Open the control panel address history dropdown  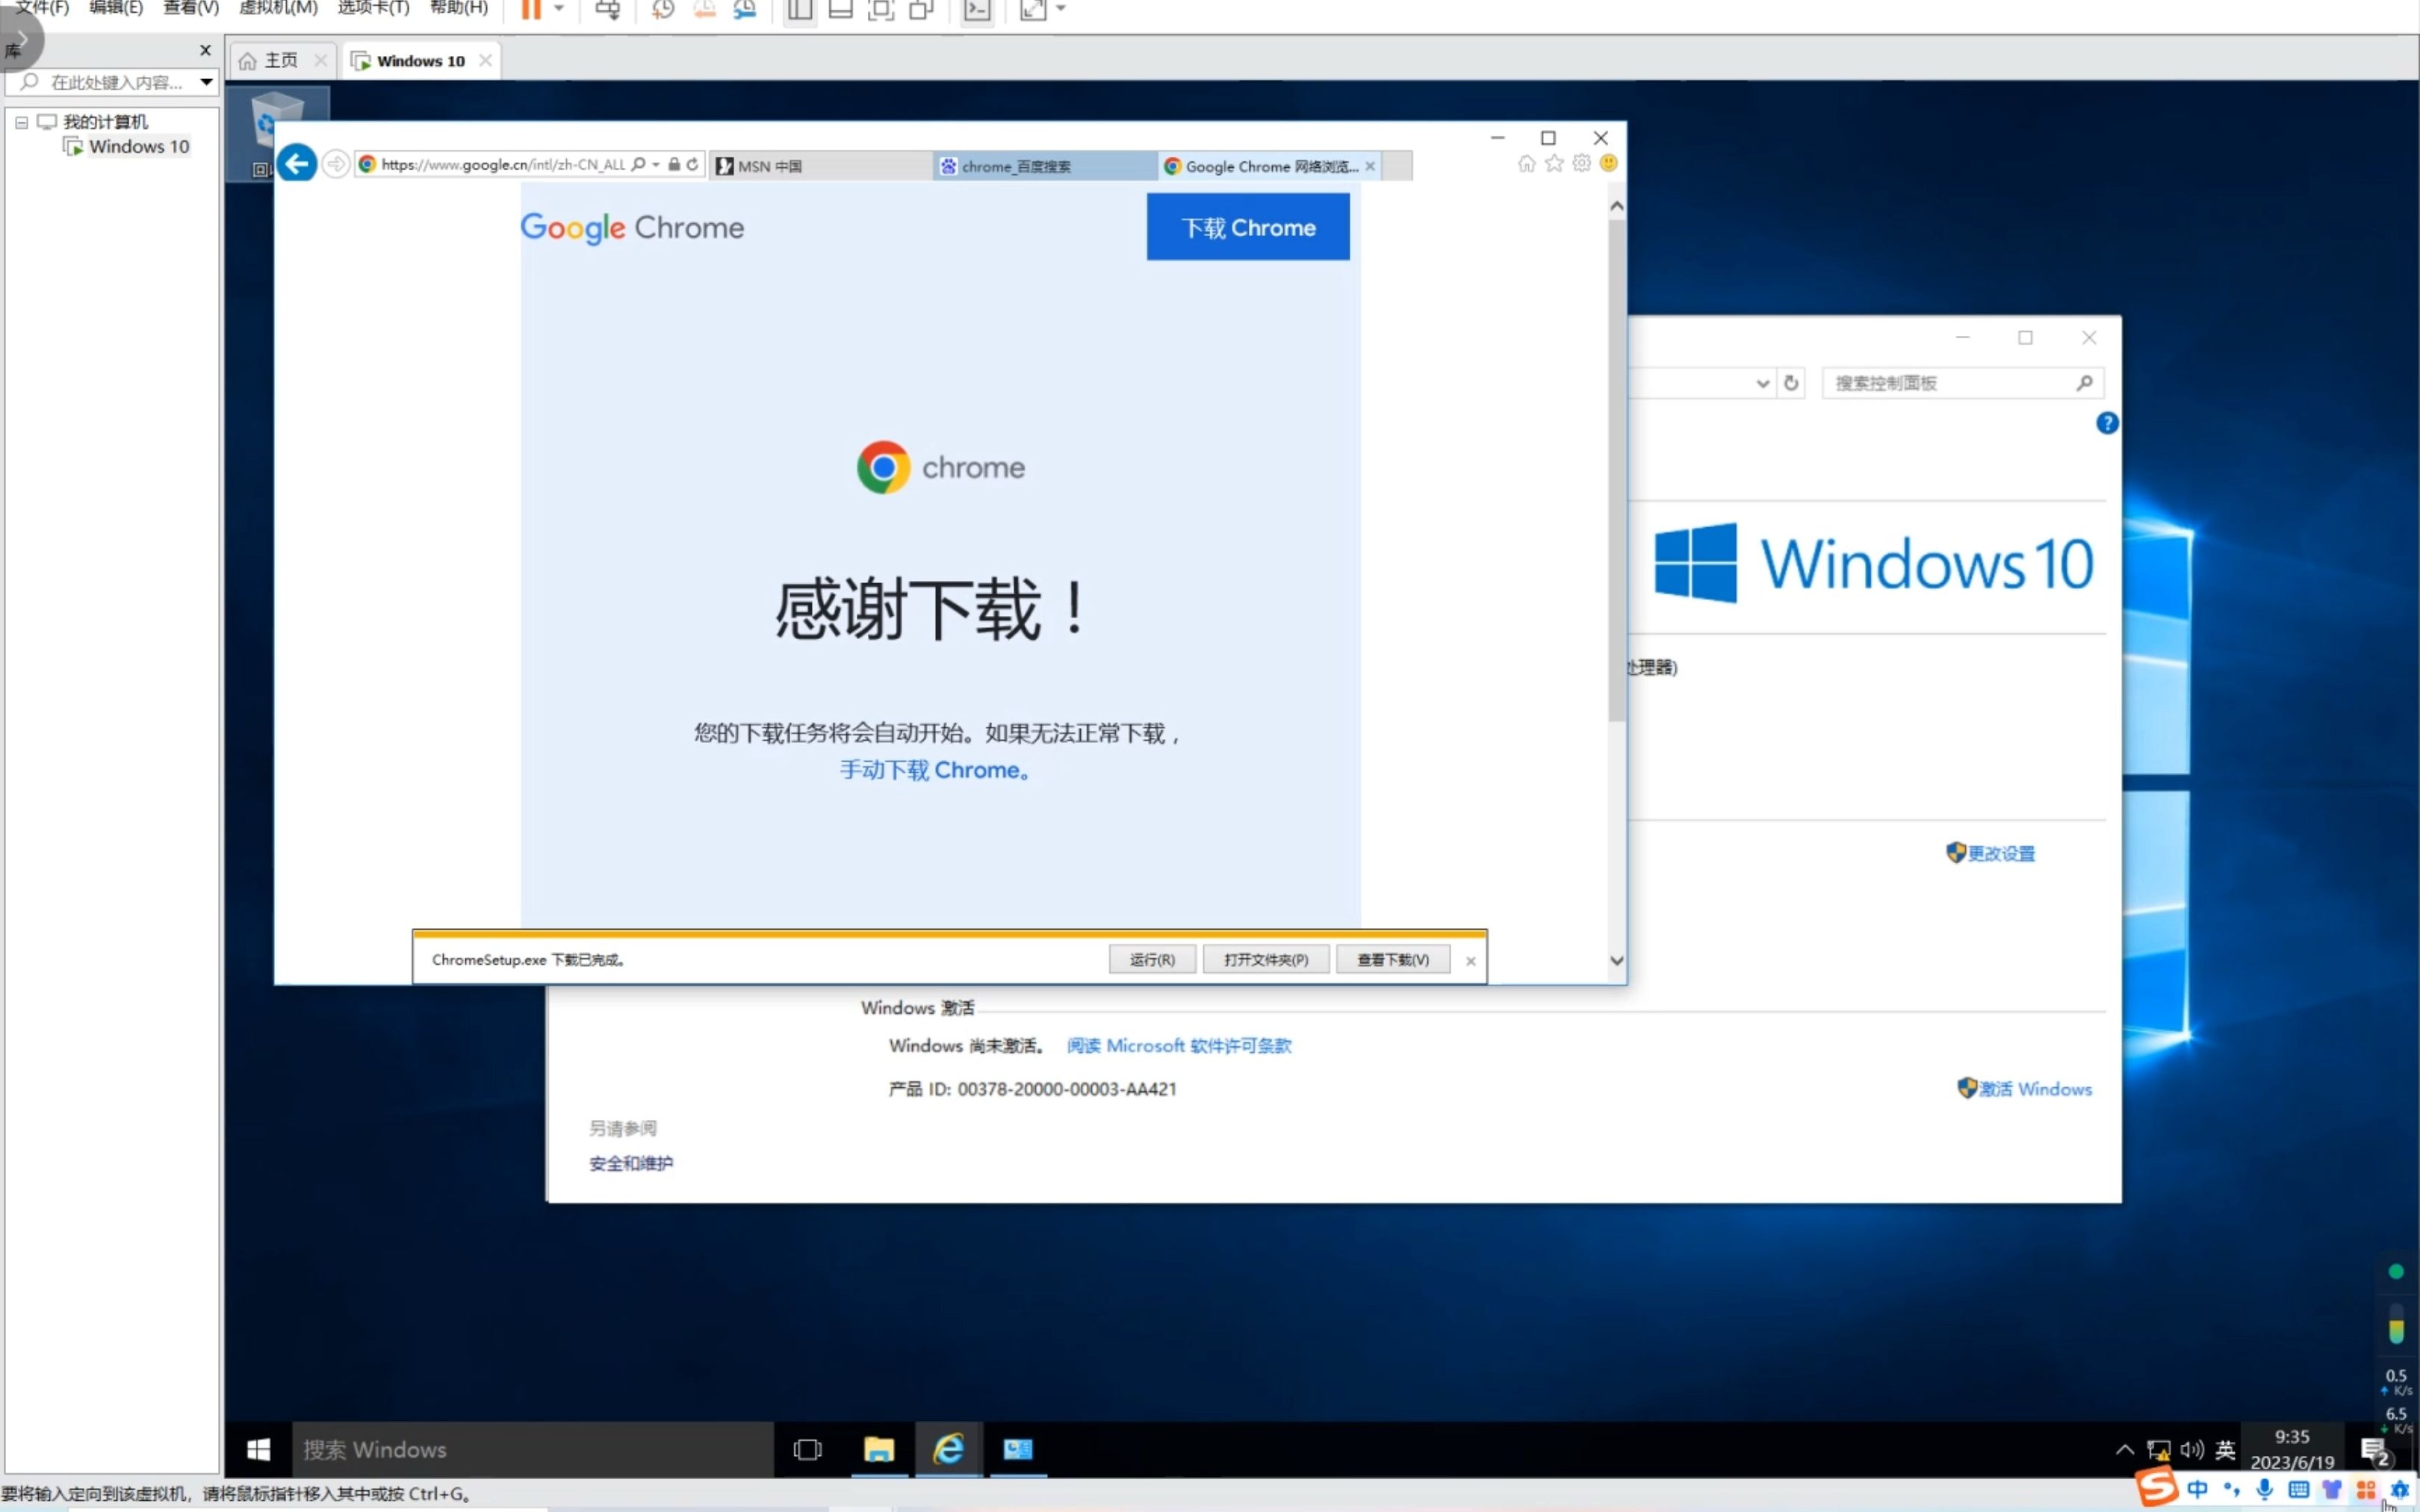[x=1762, y=384]
